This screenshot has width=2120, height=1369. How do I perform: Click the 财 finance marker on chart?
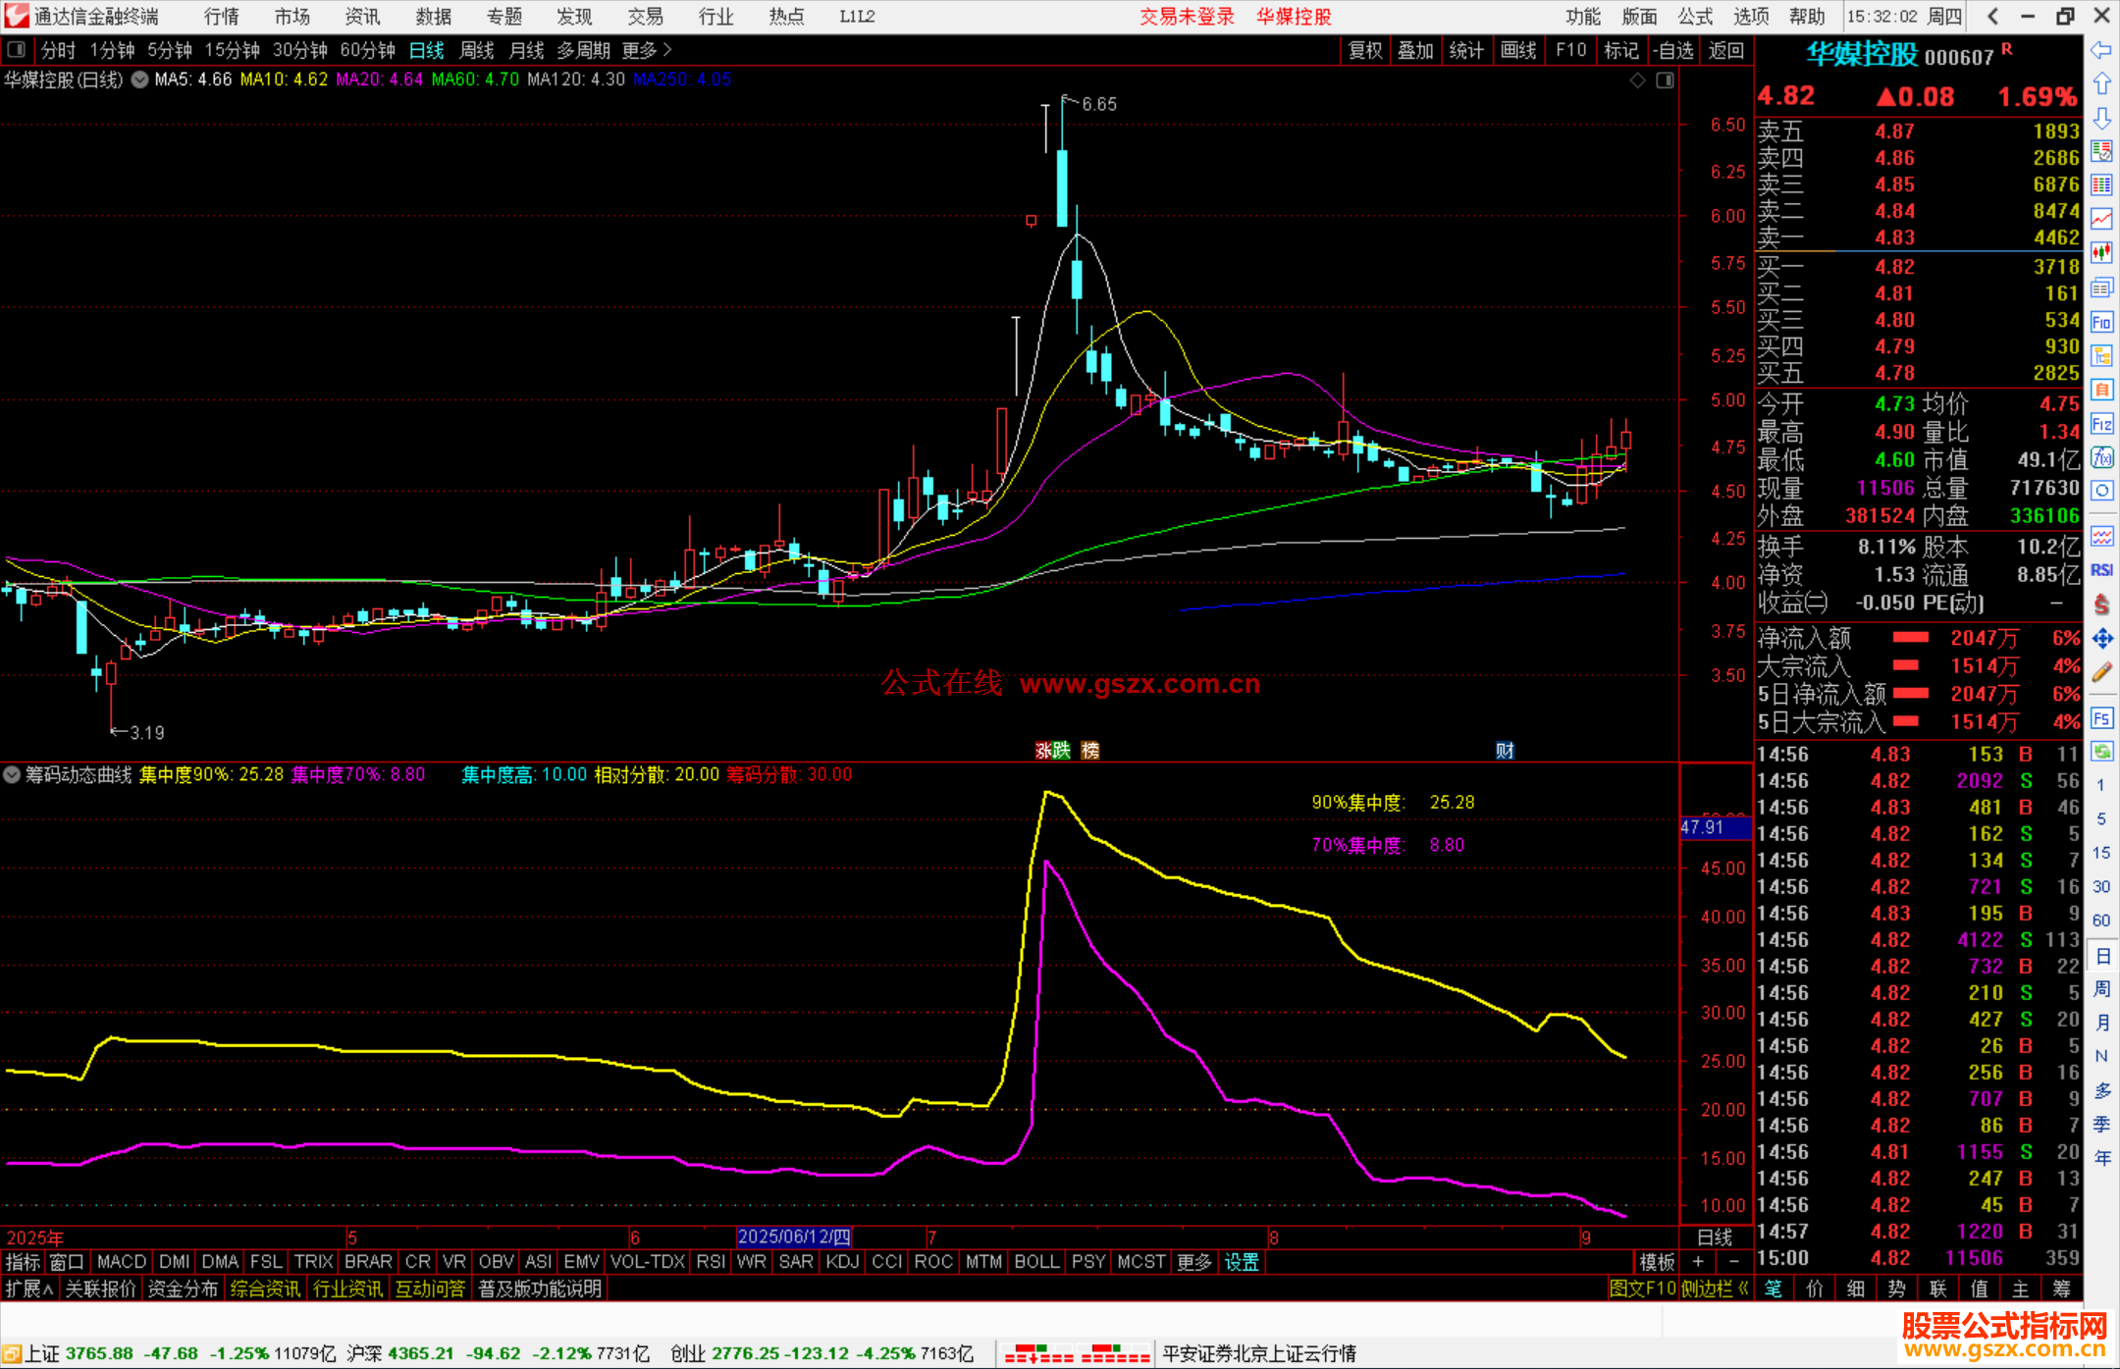coord(1505,751)
